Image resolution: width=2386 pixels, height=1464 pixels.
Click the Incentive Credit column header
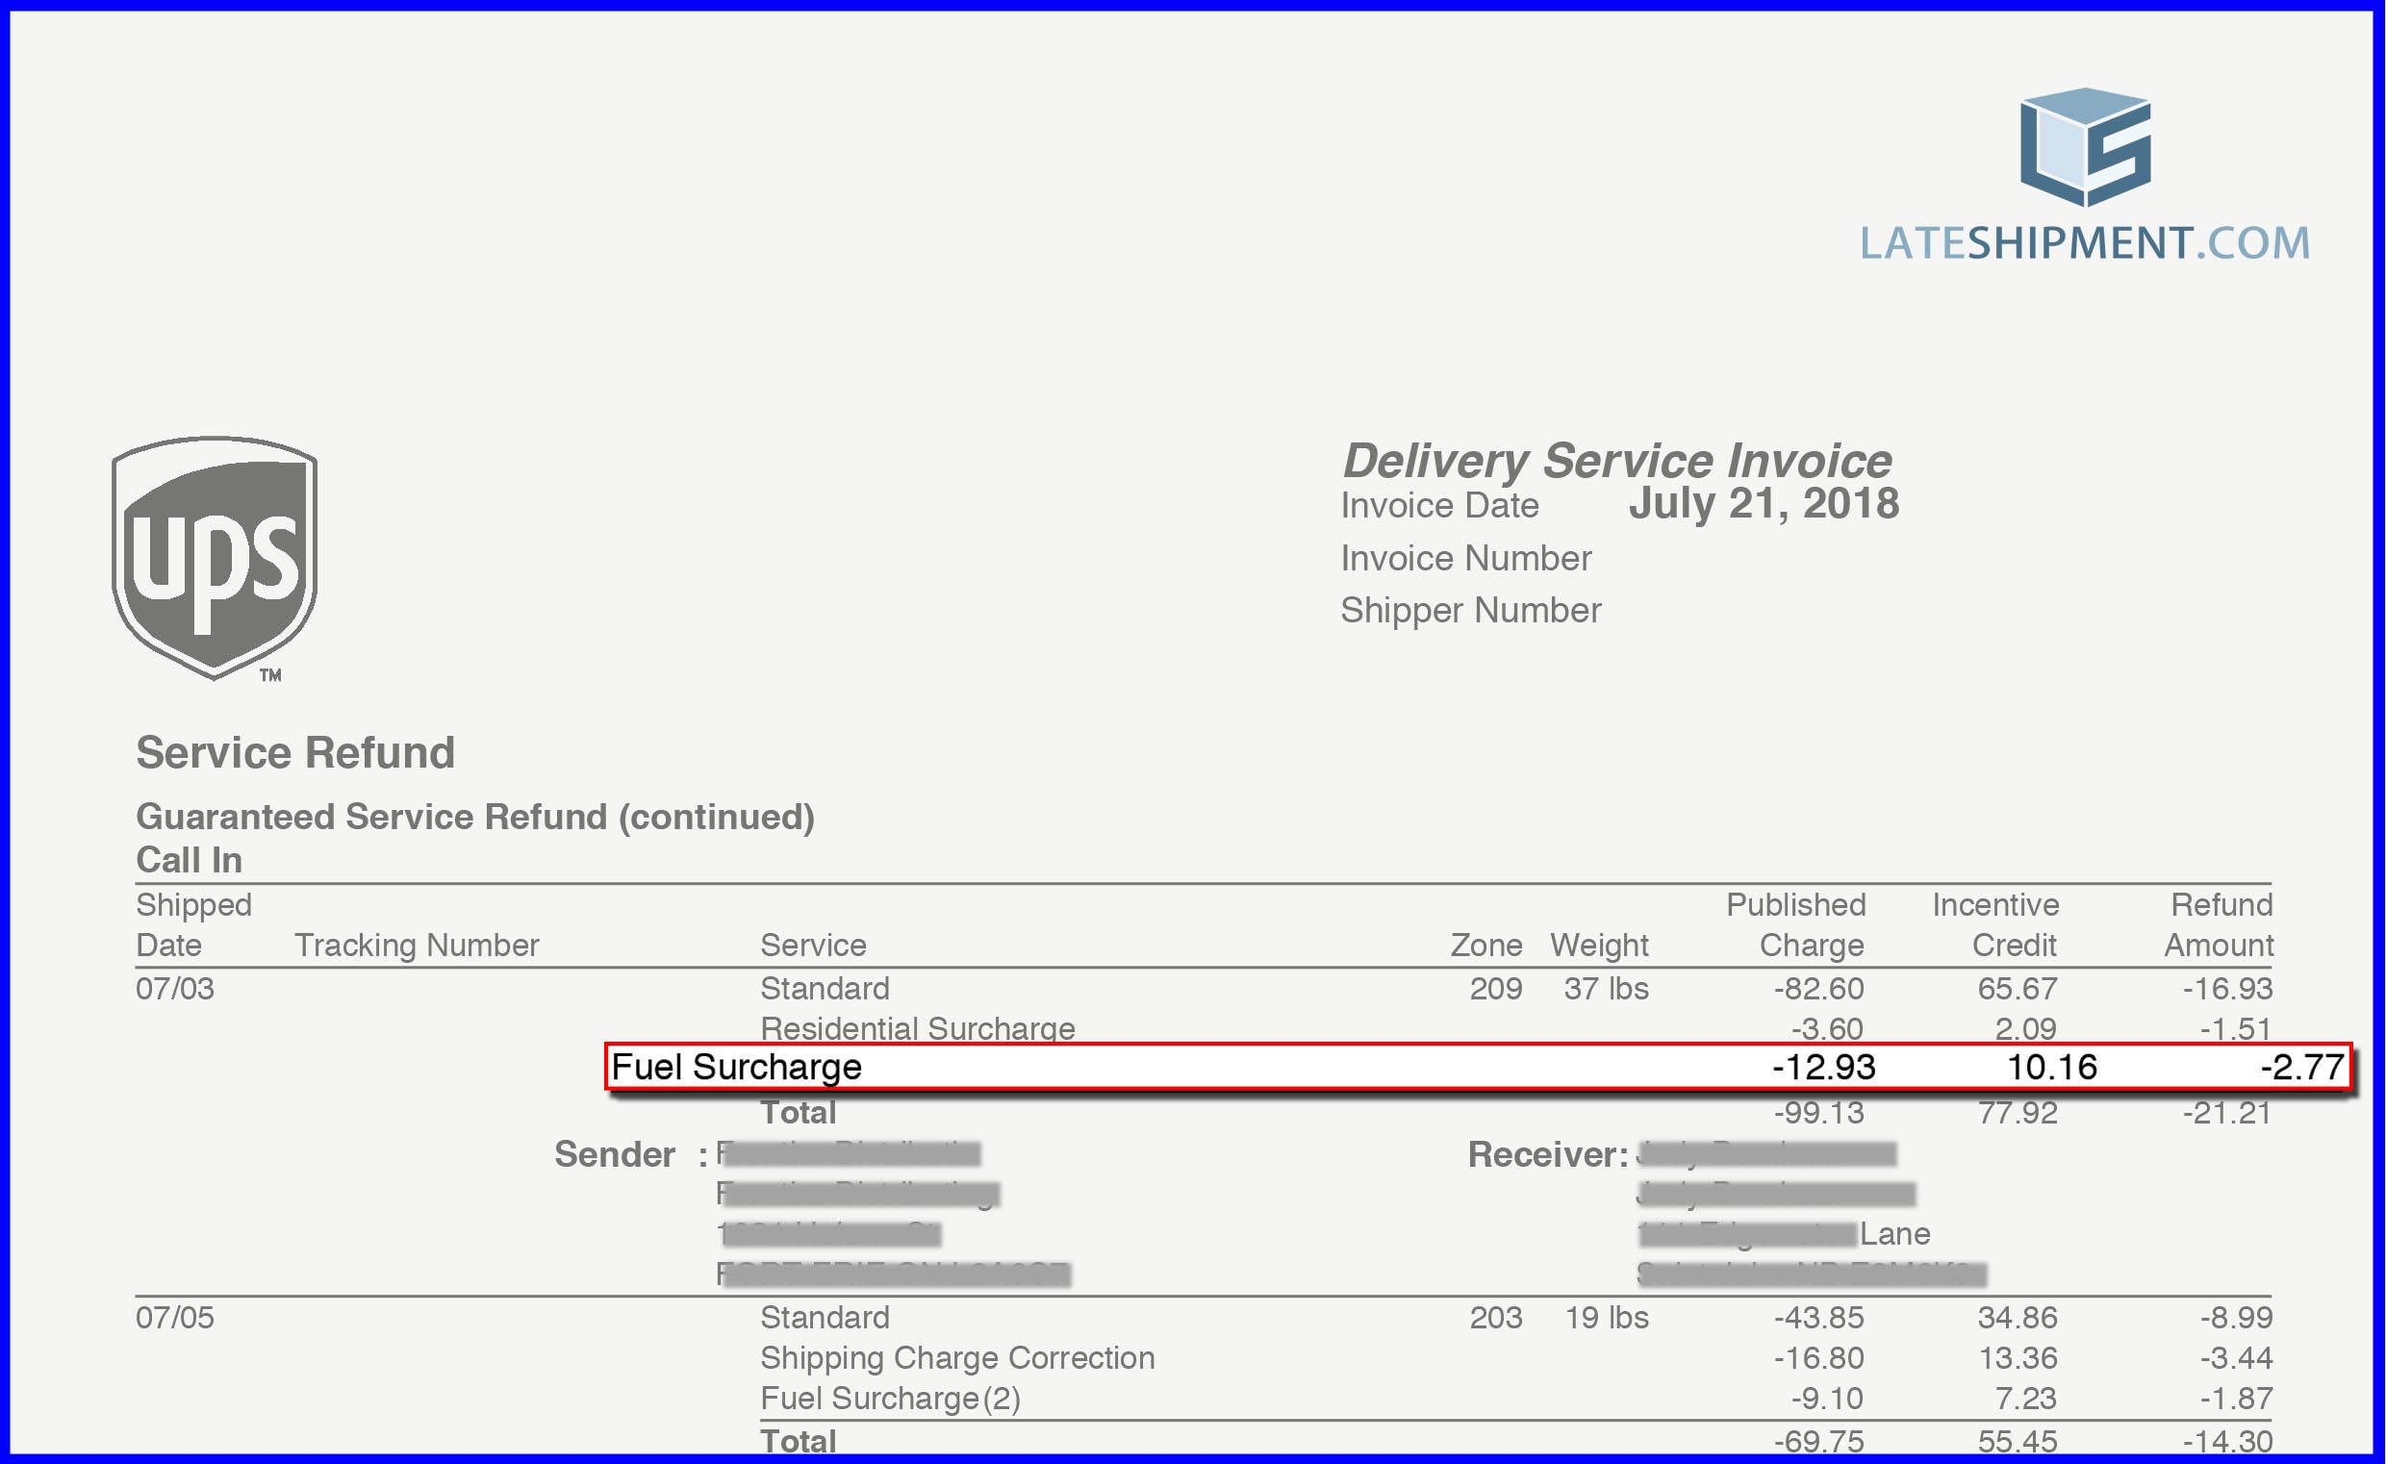click(1995, 924)
